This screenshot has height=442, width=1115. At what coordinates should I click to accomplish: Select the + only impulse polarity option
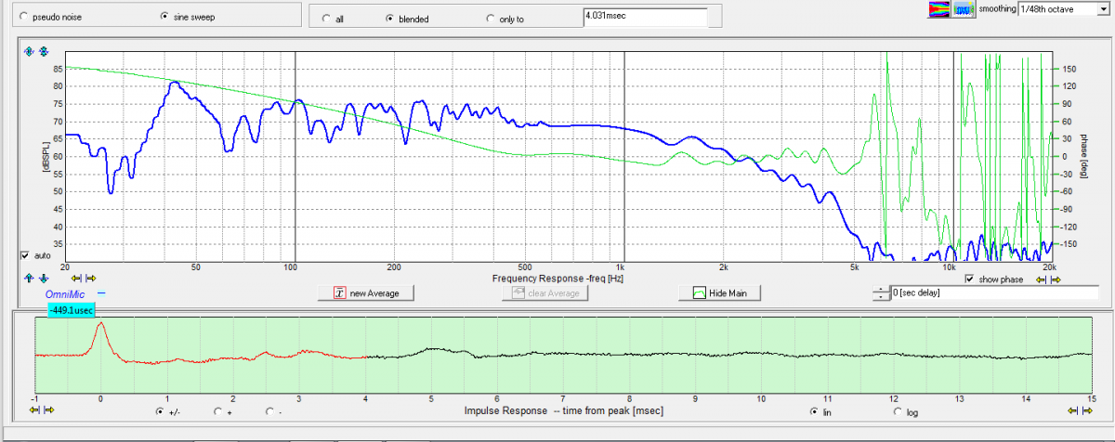click(x=217, y=410)
